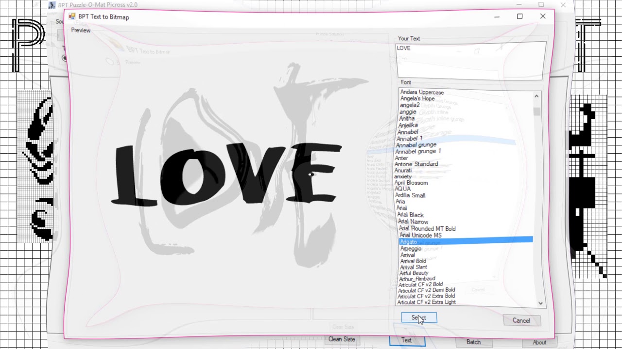Click the Batch button in the main window

point(473,342)
